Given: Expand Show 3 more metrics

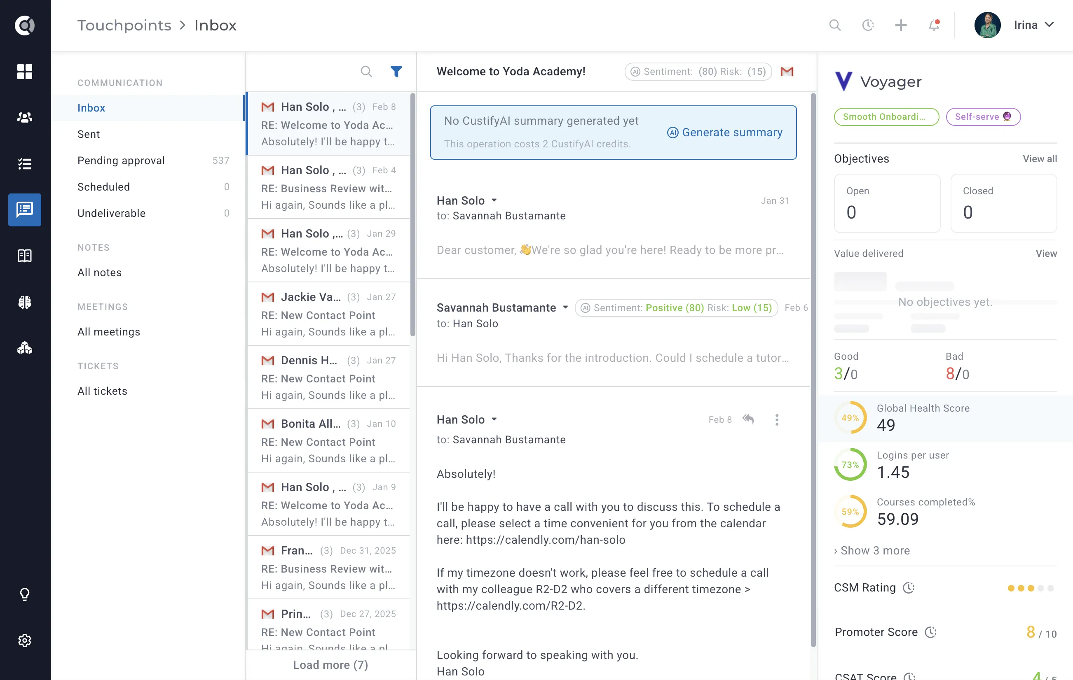Looking at the screenshot, I should click(872, 550).
